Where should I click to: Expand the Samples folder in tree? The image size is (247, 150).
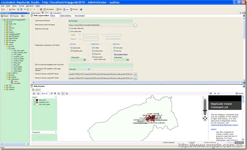pos(5,42)
